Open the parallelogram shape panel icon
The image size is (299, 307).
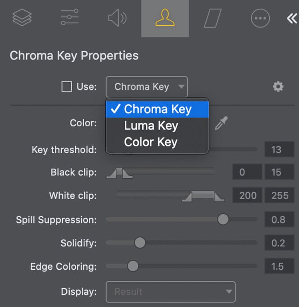213,18
